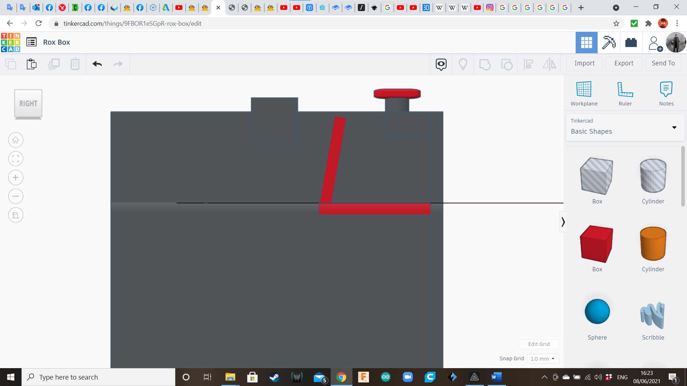Select the Ruler tool in the right panel

click(625, 93)
